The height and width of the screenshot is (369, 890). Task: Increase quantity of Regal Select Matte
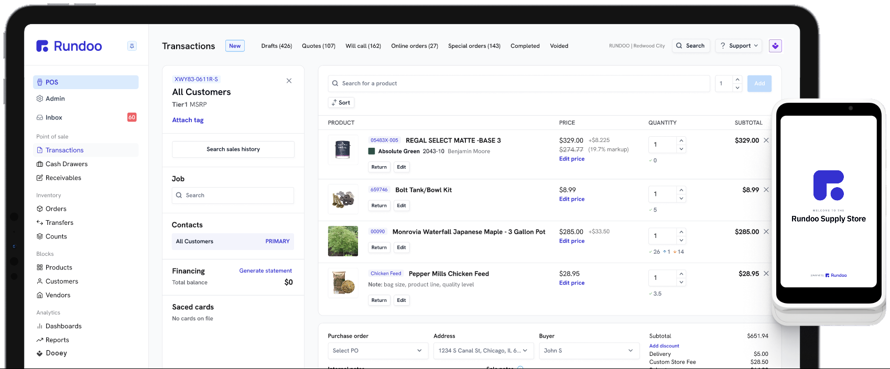[681, 141]
